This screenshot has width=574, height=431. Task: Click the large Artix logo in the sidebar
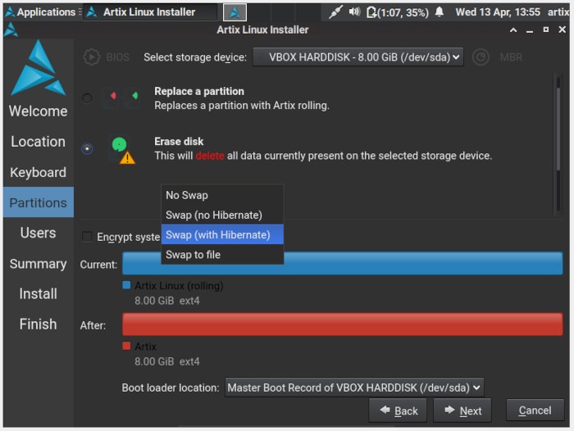point(38,68)
